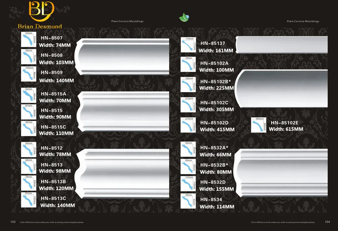Open the HN-8534 profile diagram thumbnail
338x231 pixels.
pos(188,201)
